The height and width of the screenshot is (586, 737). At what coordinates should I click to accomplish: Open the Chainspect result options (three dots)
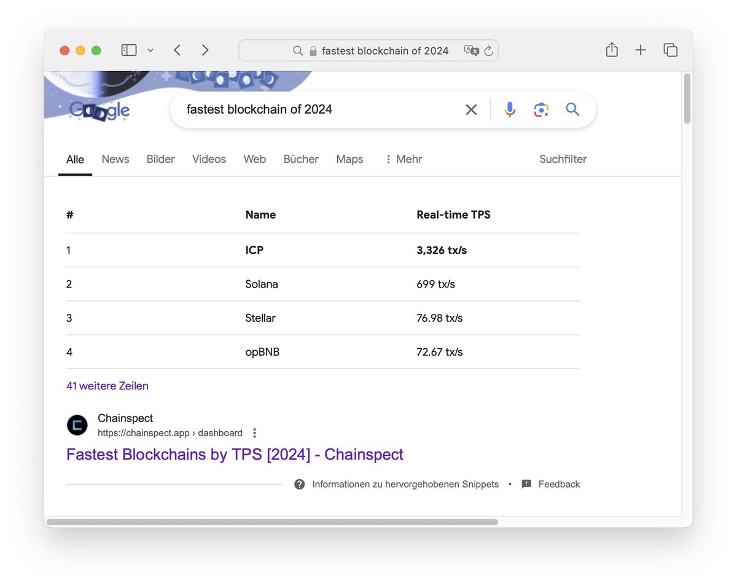point(255,432)
